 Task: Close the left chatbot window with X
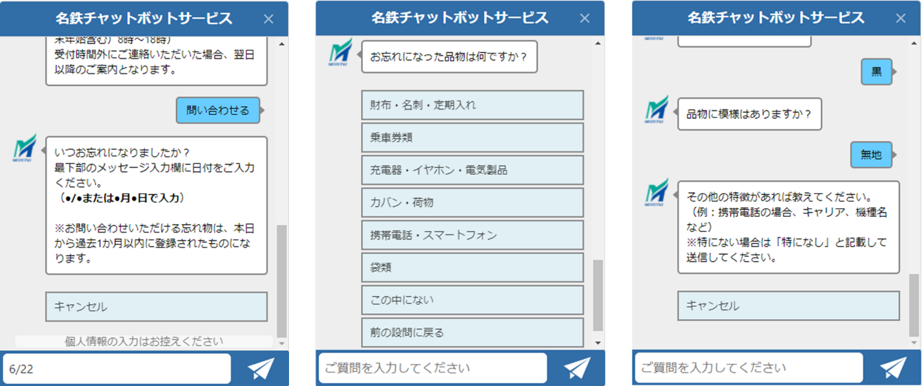(268, 19)
